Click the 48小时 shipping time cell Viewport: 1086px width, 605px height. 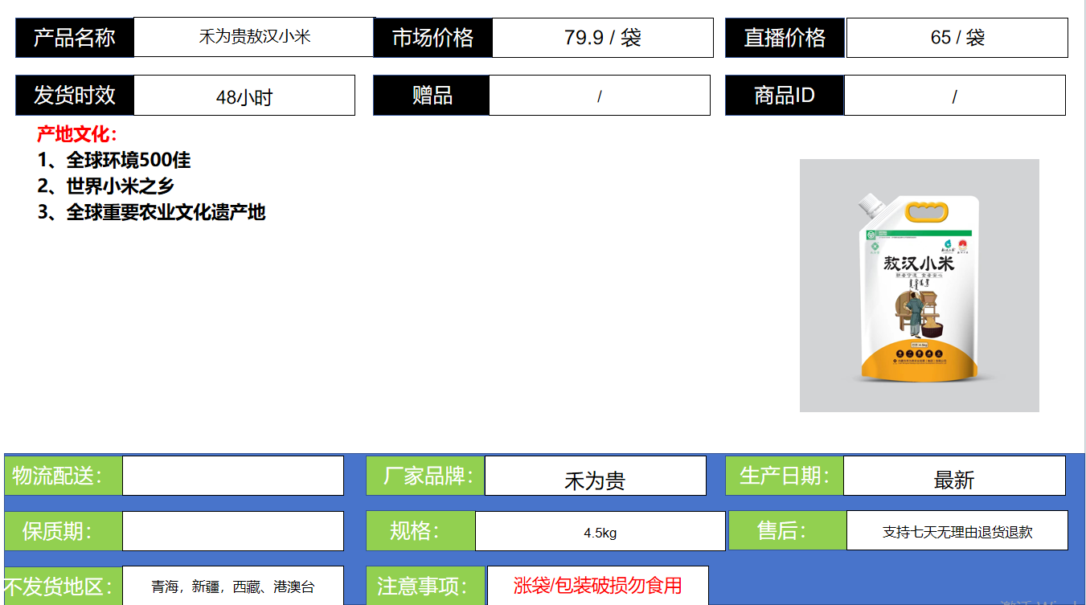coord(244,96)
